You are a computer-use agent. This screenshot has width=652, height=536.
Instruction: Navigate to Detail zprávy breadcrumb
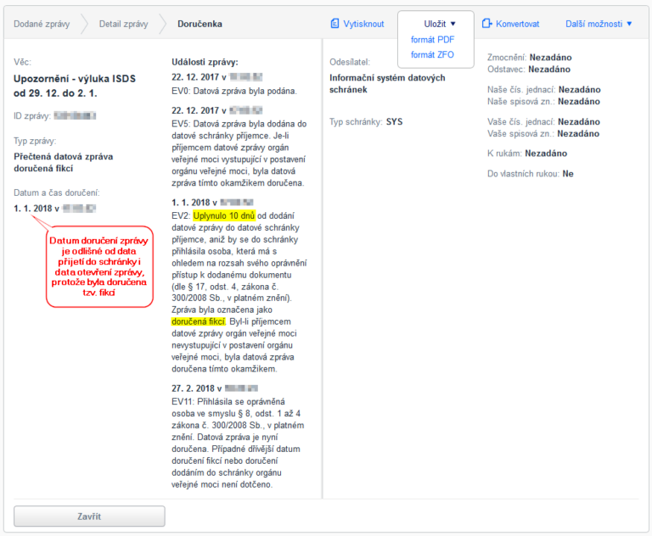123,24
